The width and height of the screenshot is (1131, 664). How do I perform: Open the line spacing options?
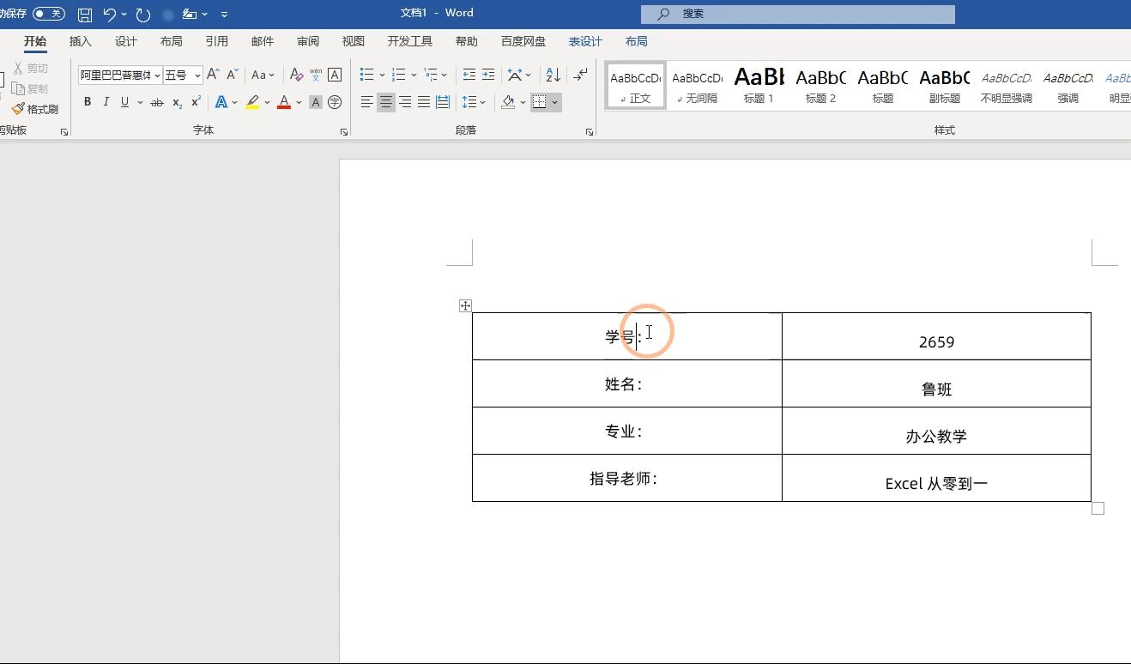pos(474,102)
